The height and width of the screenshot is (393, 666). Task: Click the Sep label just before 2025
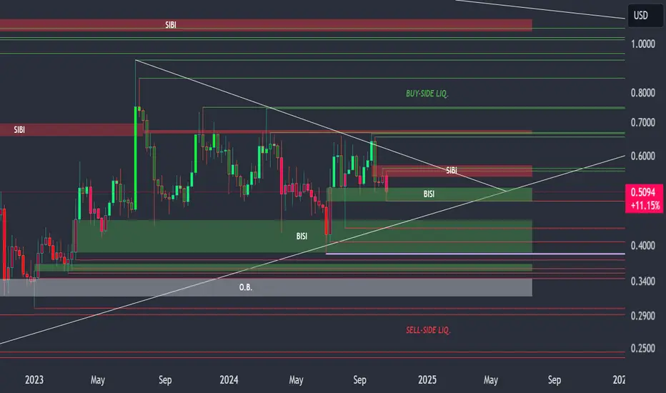pyautogui.click(x=359, y=380)
